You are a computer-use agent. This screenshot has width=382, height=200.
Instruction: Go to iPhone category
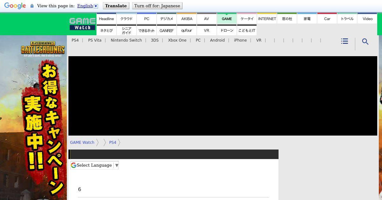pos(240,40)
